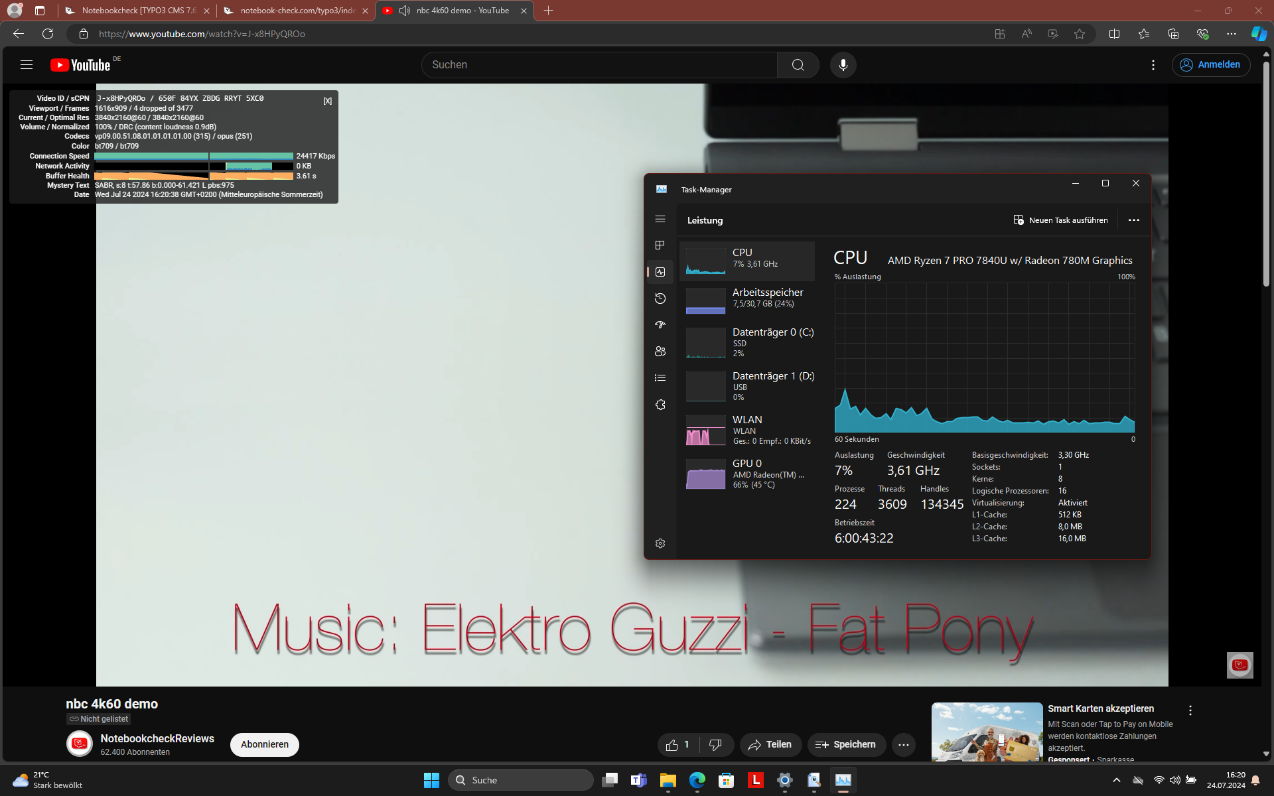Open Task Manager more options ellipsis
The width and height of the screenshot is (1274, 796).
pyautogui.click(x=1133, y=220)
